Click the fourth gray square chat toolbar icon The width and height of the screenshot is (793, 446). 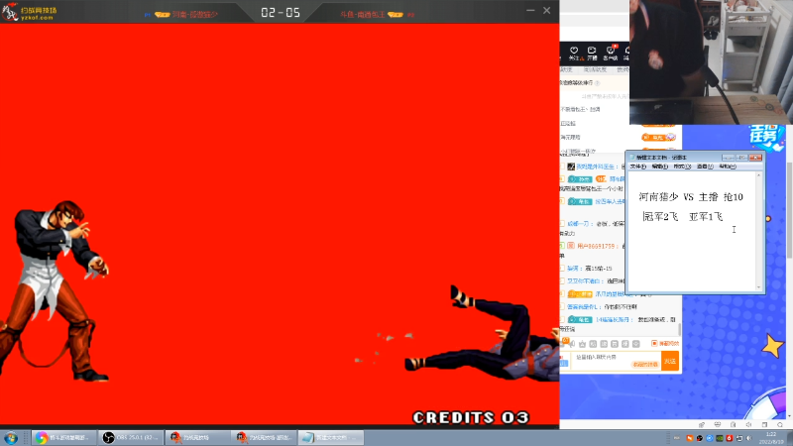pos(625,344)
